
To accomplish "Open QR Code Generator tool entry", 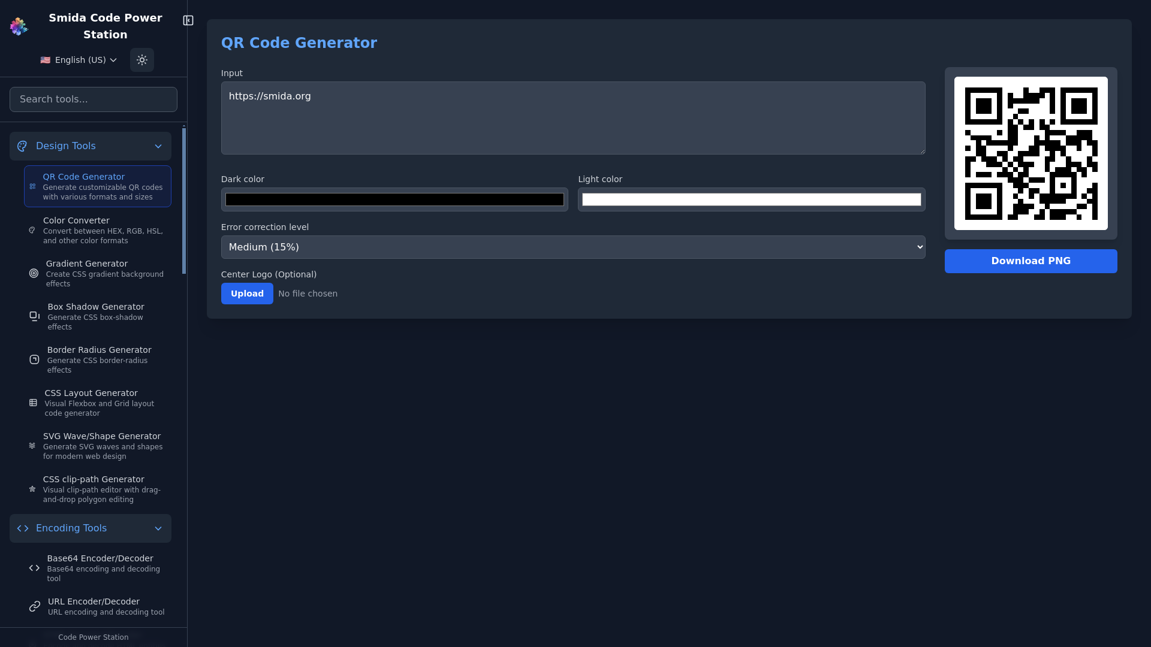I will [98, 186].
